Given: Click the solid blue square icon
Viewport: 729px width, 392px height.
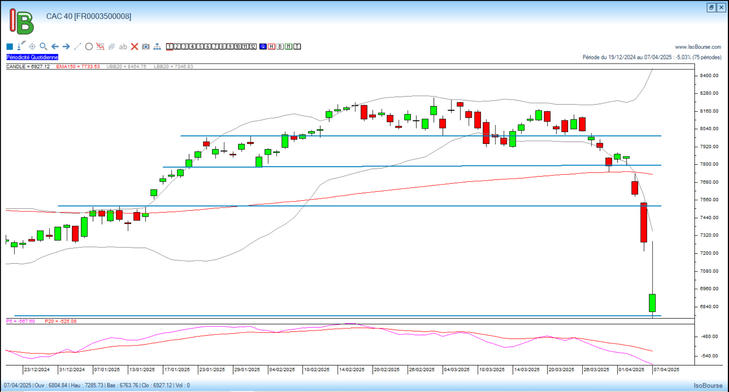Looking at the screenshot, I should click(10, 47).
